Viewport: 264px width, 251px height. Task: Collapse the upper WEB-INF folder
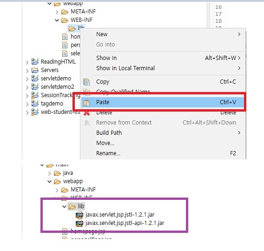coord(57,20)
